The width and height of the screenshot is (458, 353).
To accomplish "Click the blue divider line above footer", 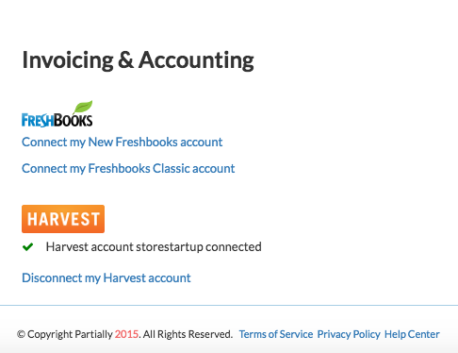I will 229,305.
